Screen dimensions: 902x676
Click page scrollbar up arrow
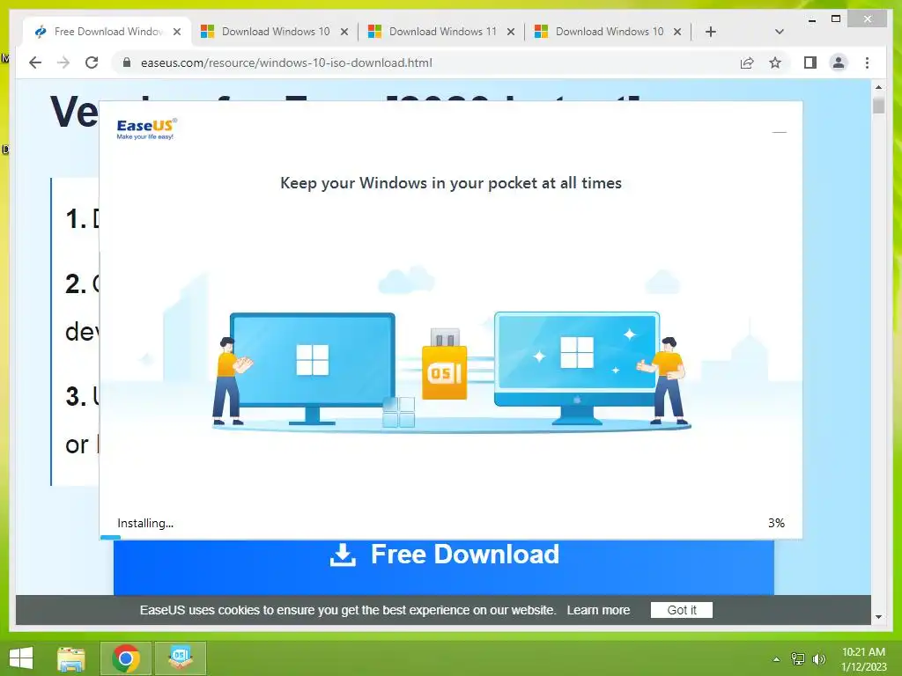point(878,87)
